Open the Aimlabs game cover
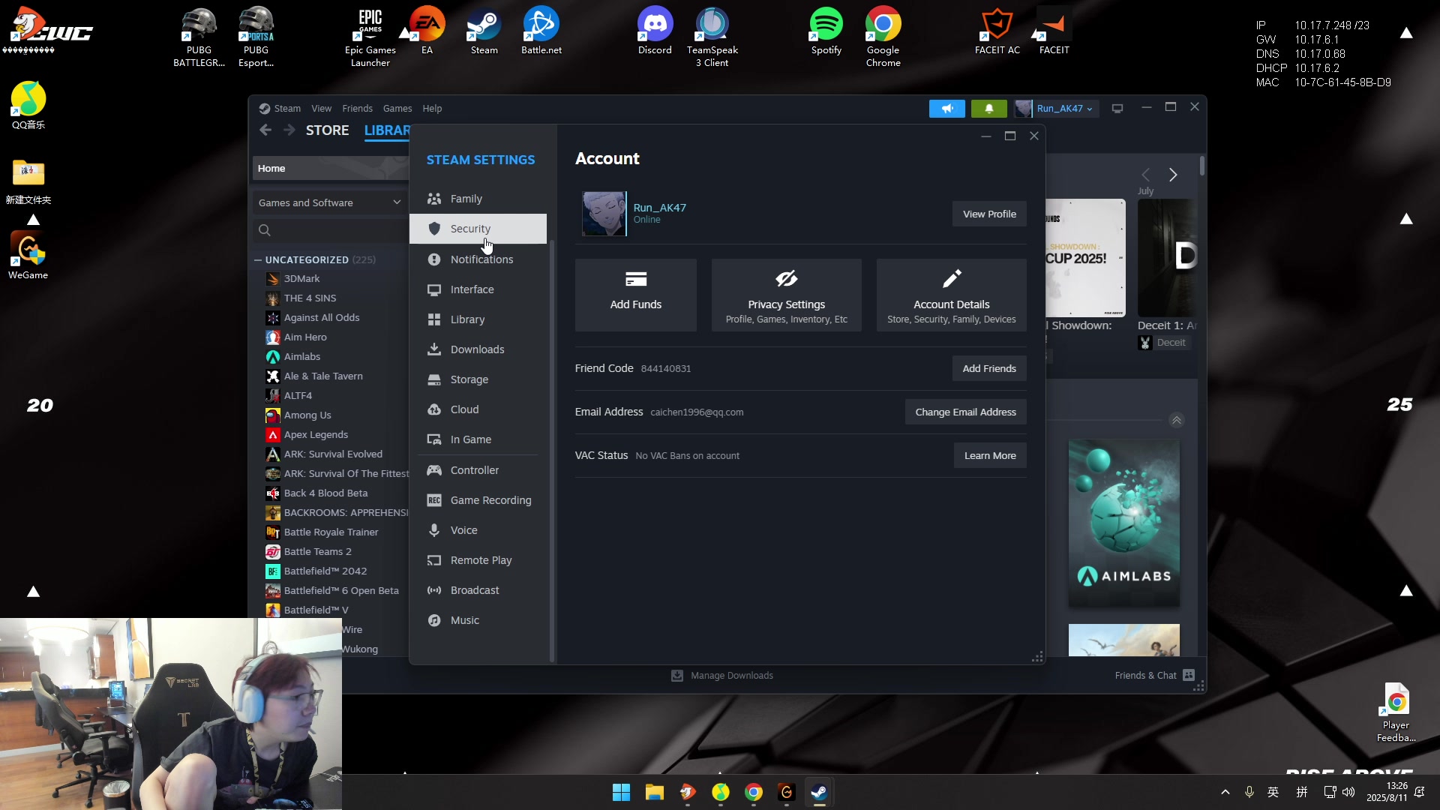1440x810 pixels. (x=1123, y=523)
